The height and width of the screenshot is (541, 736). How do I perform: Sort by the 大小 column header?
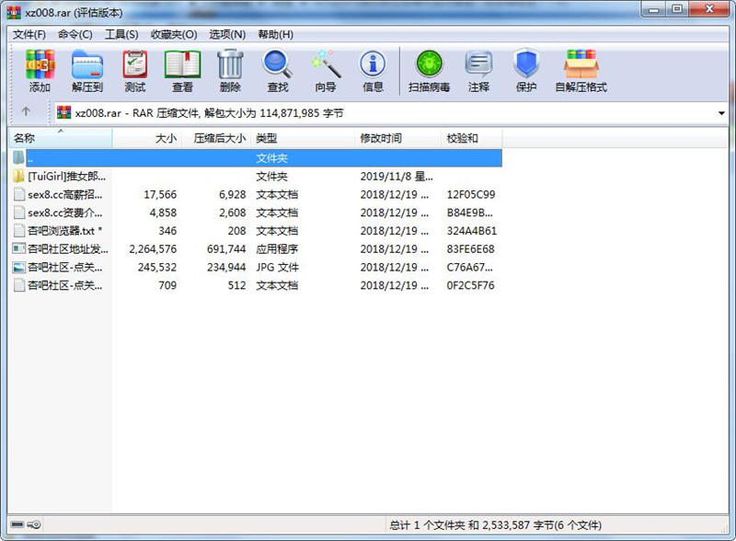coord(147,138)
